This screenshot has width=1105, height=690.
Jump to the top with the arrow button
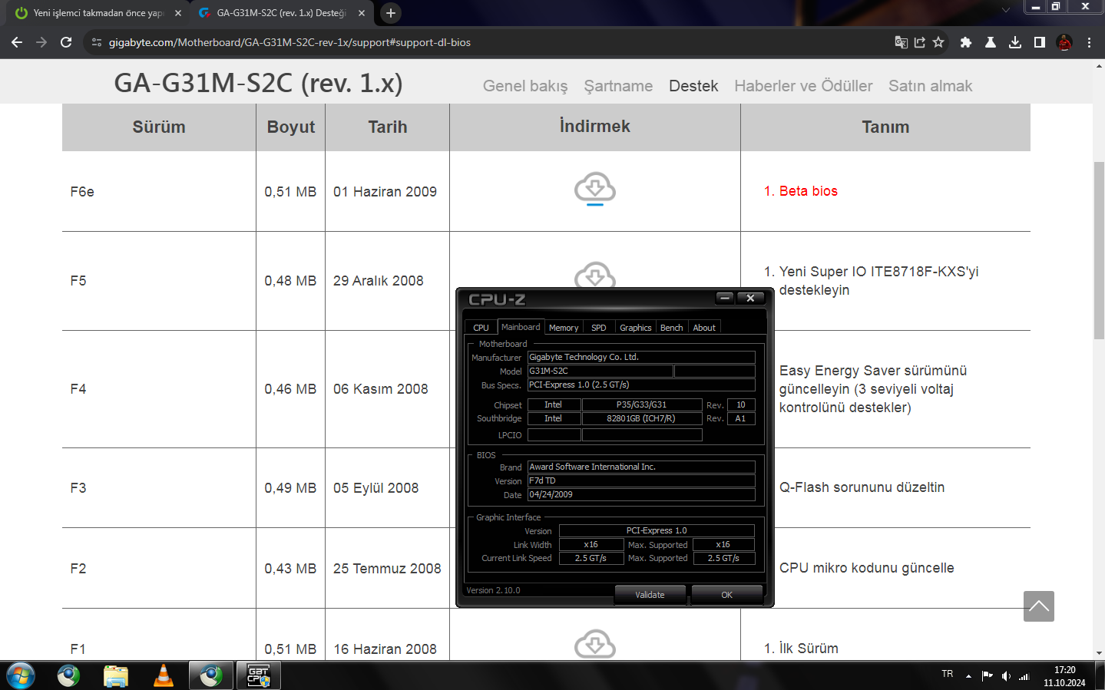1039,606
